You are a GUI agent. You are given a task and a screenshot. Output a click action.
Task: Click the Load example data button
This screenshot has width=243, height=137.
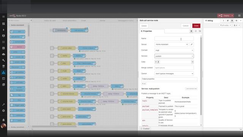pos(191,89)
